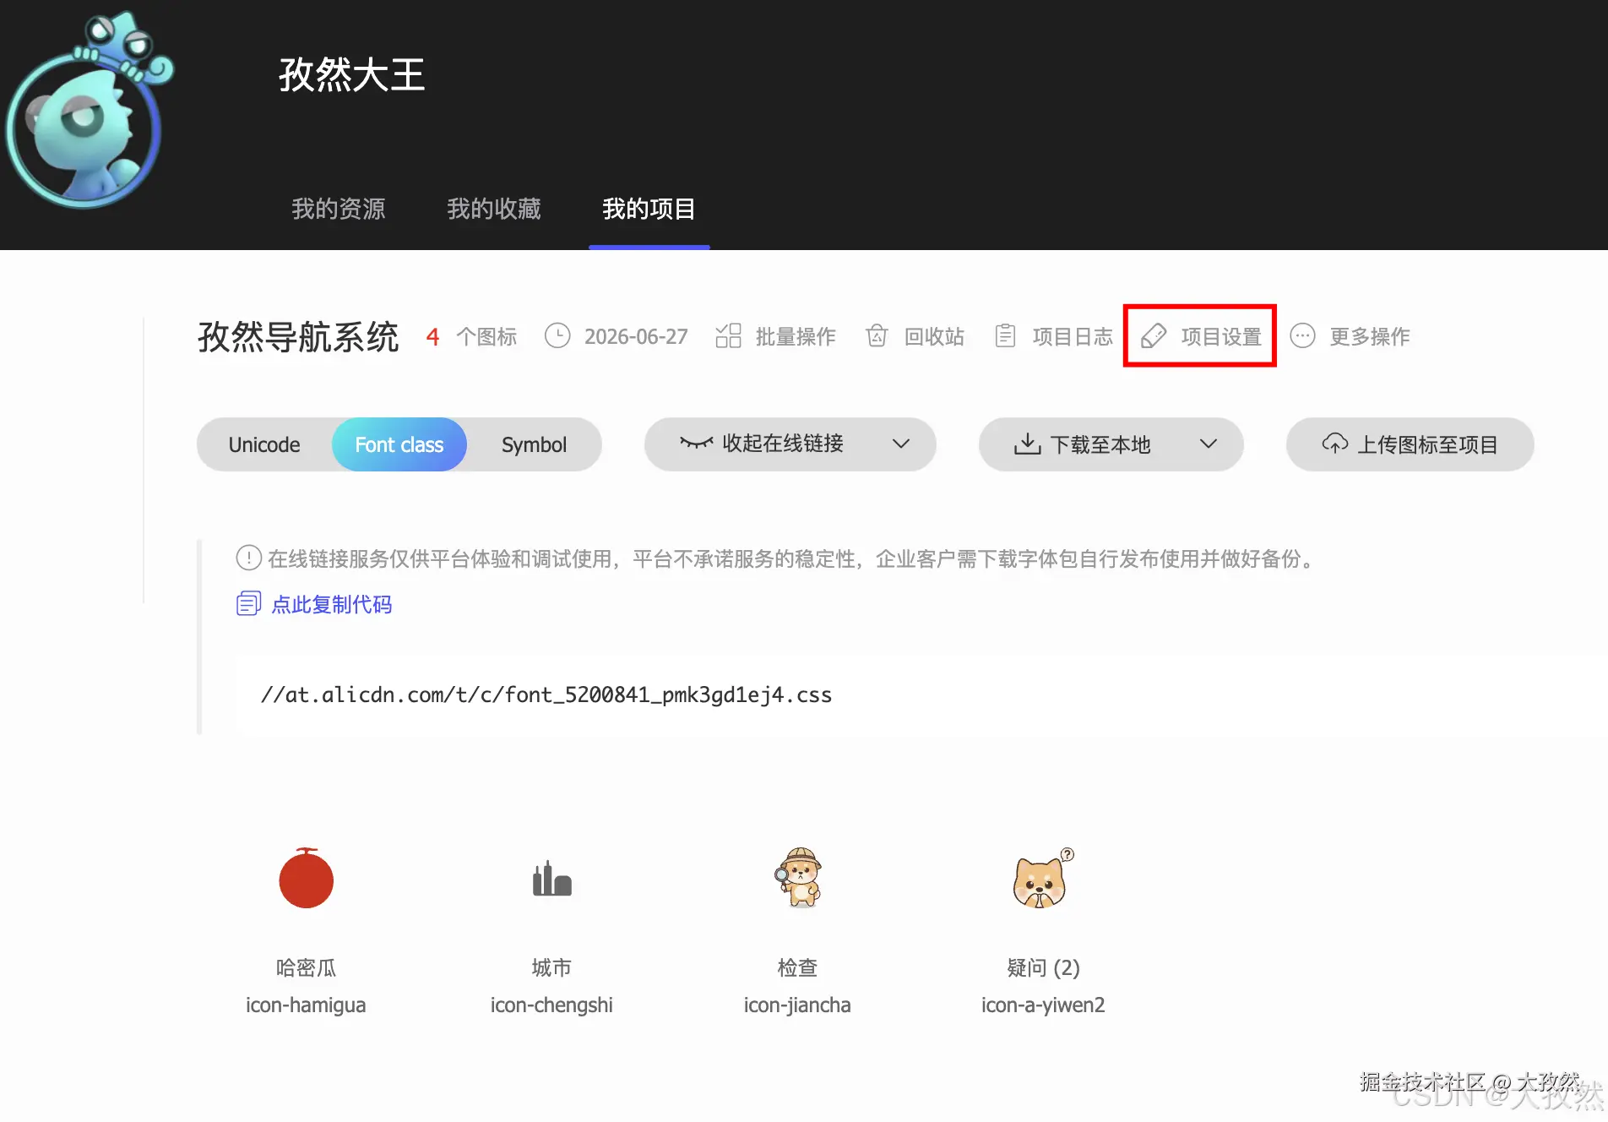
Task: Click the download icon on 下载至本地
Action: click(x=1027, y=444)
